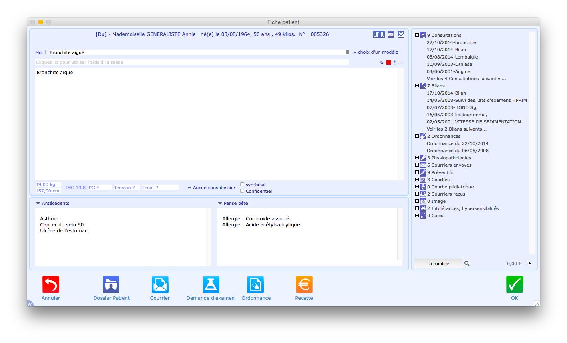The width and height of the screenshot is (567, 343).
Task: Click the envelope icon beside CIM 10
Action: [391, 34]
